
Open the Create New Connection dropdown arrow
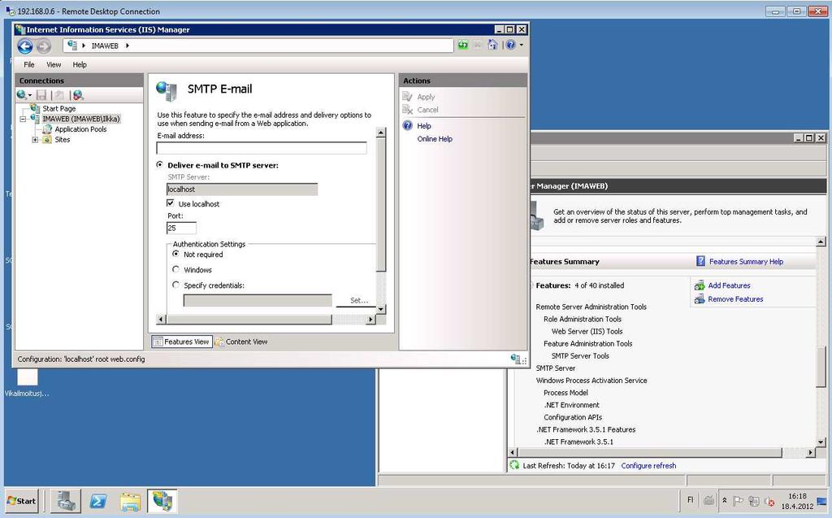pyautogui.click(x=30, y=96)
